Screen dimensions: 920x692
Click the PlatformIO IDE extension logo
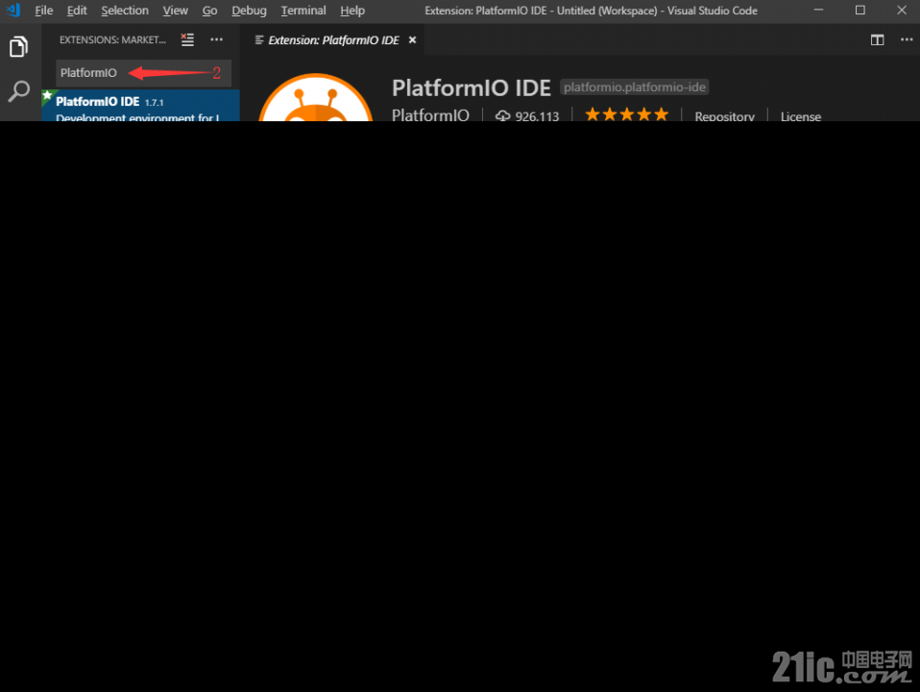pyautogui.click(x=316, y=97)
